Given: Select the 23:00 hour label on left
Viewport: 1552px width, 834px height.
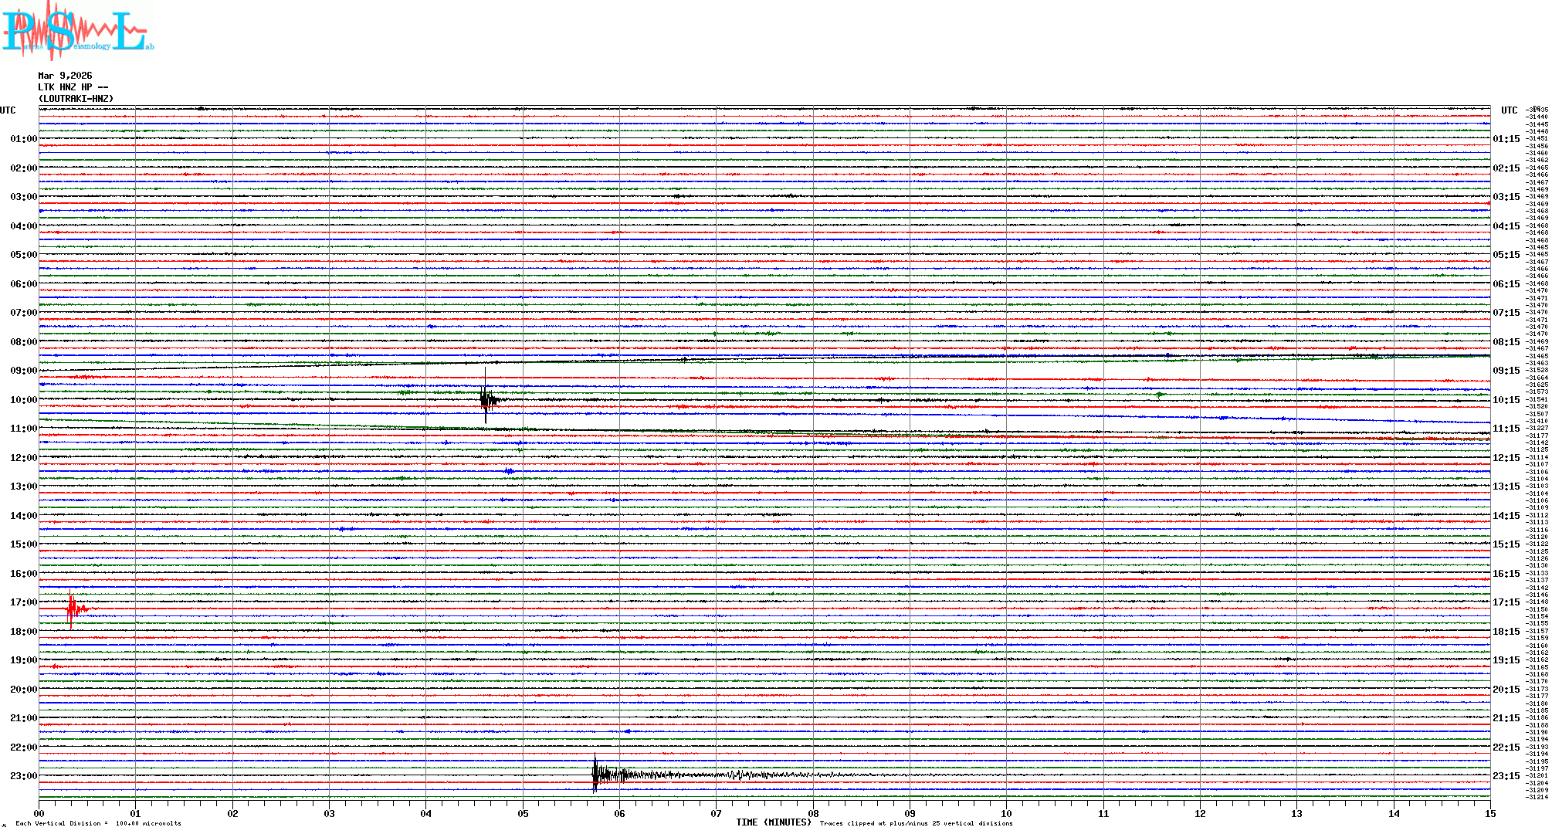Looking at the screenshot, I should (23, 776).
